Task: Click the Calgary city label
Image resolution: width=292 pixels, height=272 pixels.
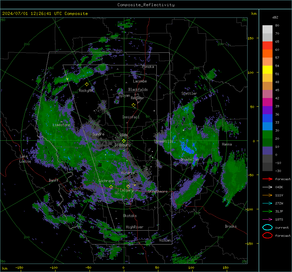Action: [x=127, y=190]
